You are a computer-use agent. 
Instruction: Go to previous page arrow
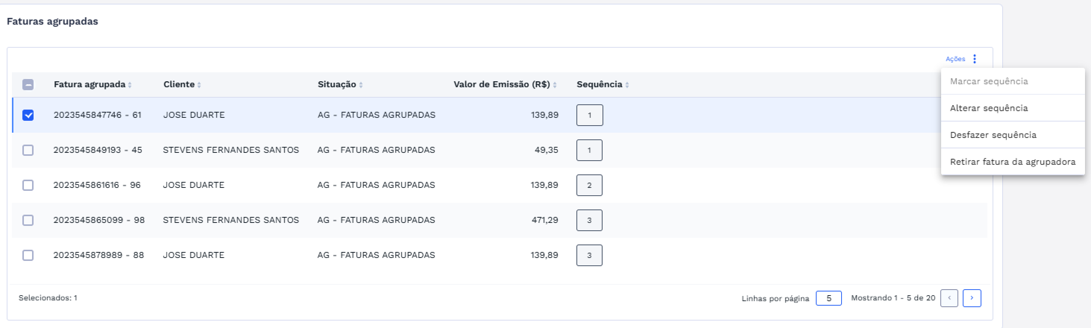(949, 298)
